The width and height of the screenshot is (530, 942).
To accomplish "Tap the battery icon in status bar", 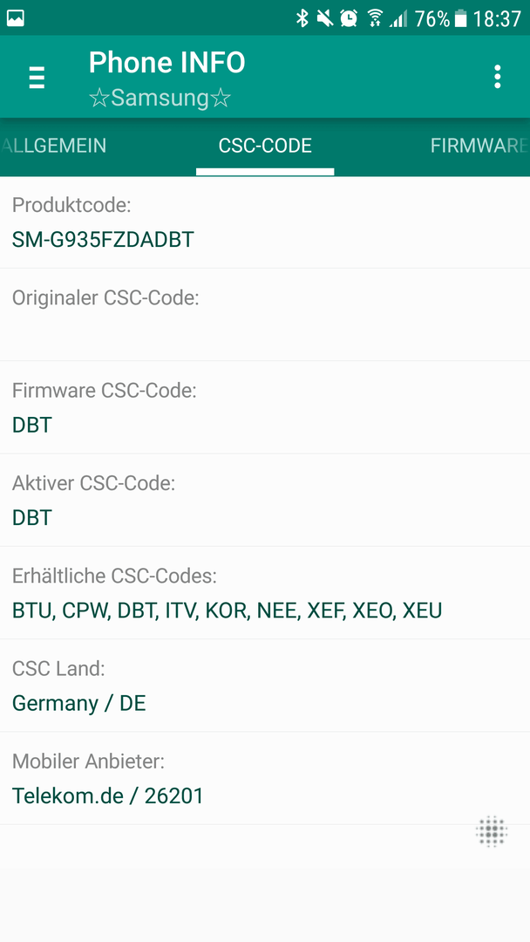I will pos(461,18).
